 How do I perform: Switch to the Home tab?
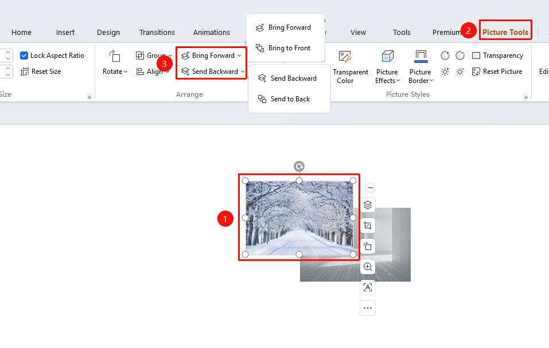coord(21,33)
